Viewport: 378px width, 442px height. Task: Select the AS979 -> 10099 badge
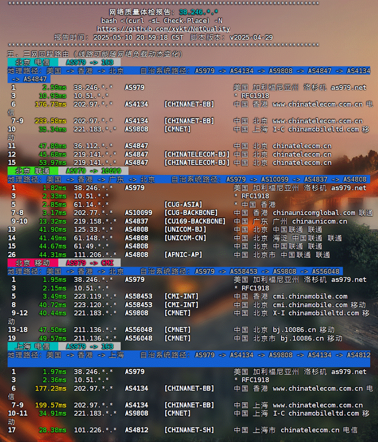[94, 171]
